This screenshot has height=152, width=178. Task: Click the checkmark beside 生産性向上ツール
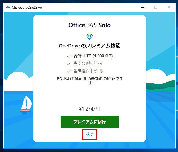pos(69,71)
